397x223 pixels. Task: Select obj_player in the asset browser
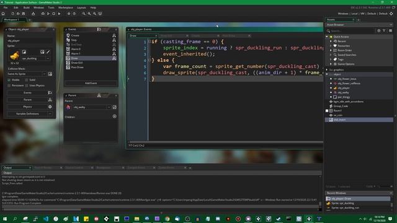tap(344, 88)
